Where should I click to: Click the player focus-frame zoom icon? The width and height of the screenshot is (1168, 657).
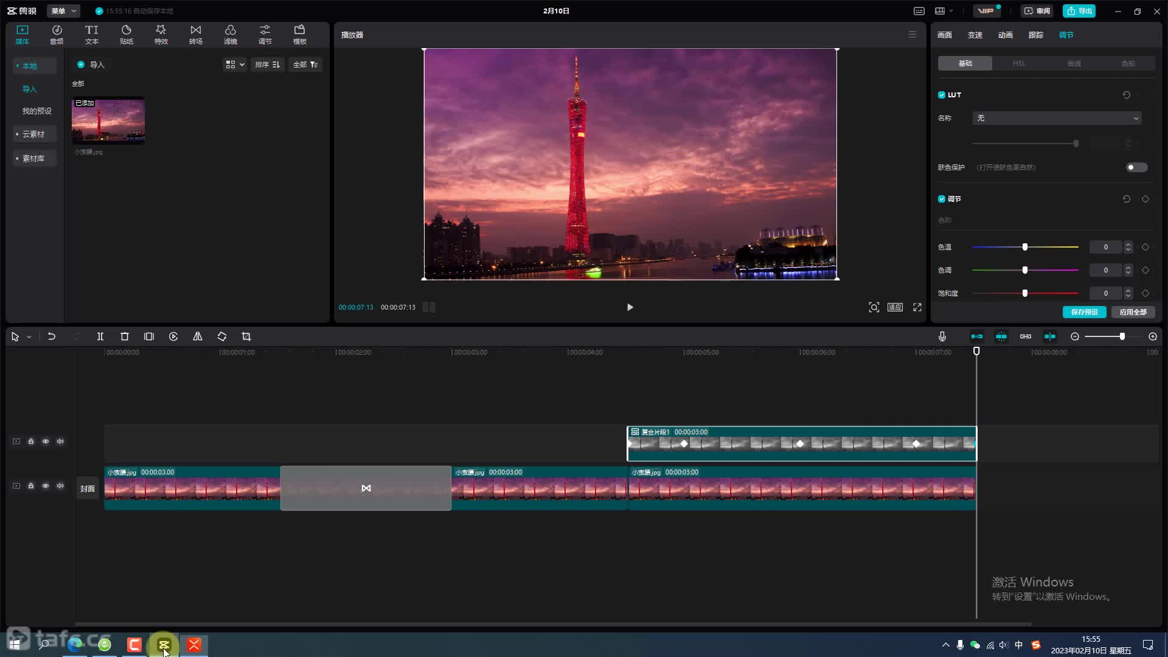(874, 307)
